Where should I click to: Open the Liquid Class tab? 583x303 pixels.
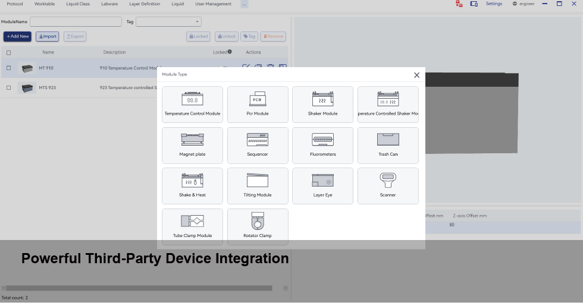tap(79, 4)
